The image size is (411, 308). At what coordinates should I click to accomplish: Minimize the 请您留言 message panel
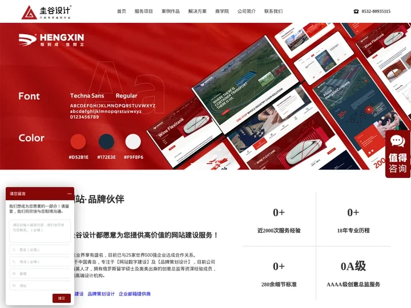69,194
